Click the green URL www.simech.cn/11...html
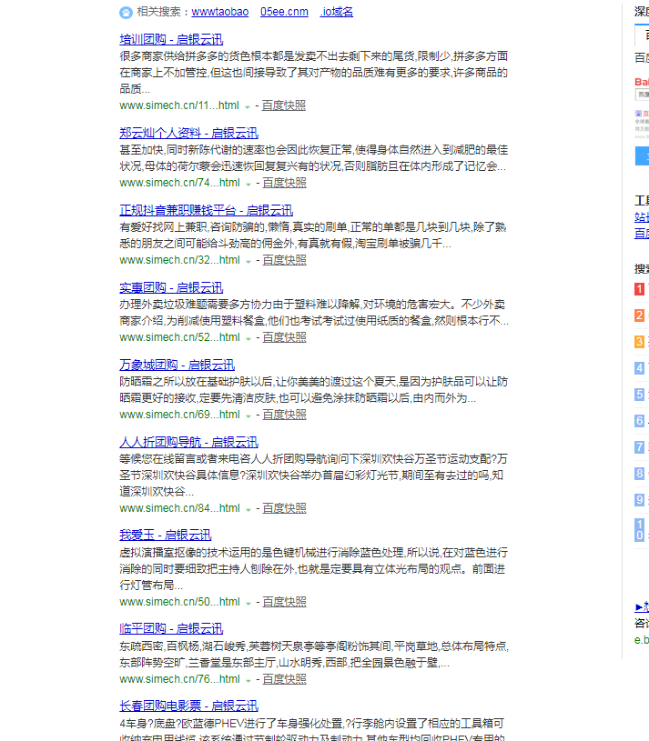649x741 pixels. click(x=179, y=105)
